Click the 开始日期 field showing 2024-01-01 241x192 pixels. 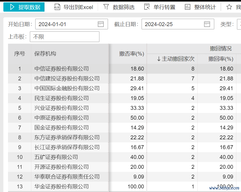(x=72, y=24)
